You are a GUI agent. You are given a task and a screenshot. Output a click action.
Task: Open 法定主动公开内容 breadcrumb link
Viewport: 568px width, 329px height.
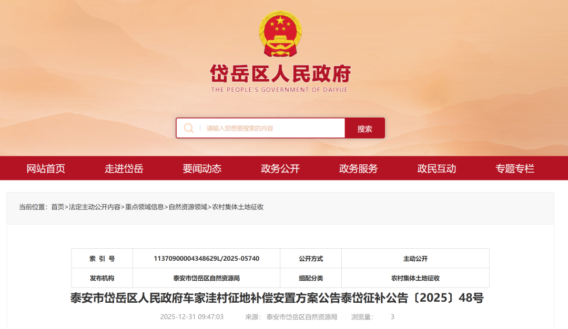click(x=95, y=207)
